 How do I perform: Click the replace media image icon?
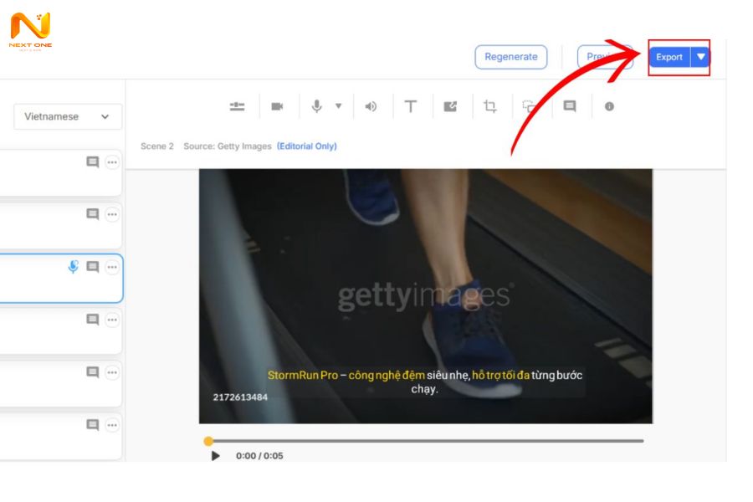pyautogui.click(x=450, y=106)
